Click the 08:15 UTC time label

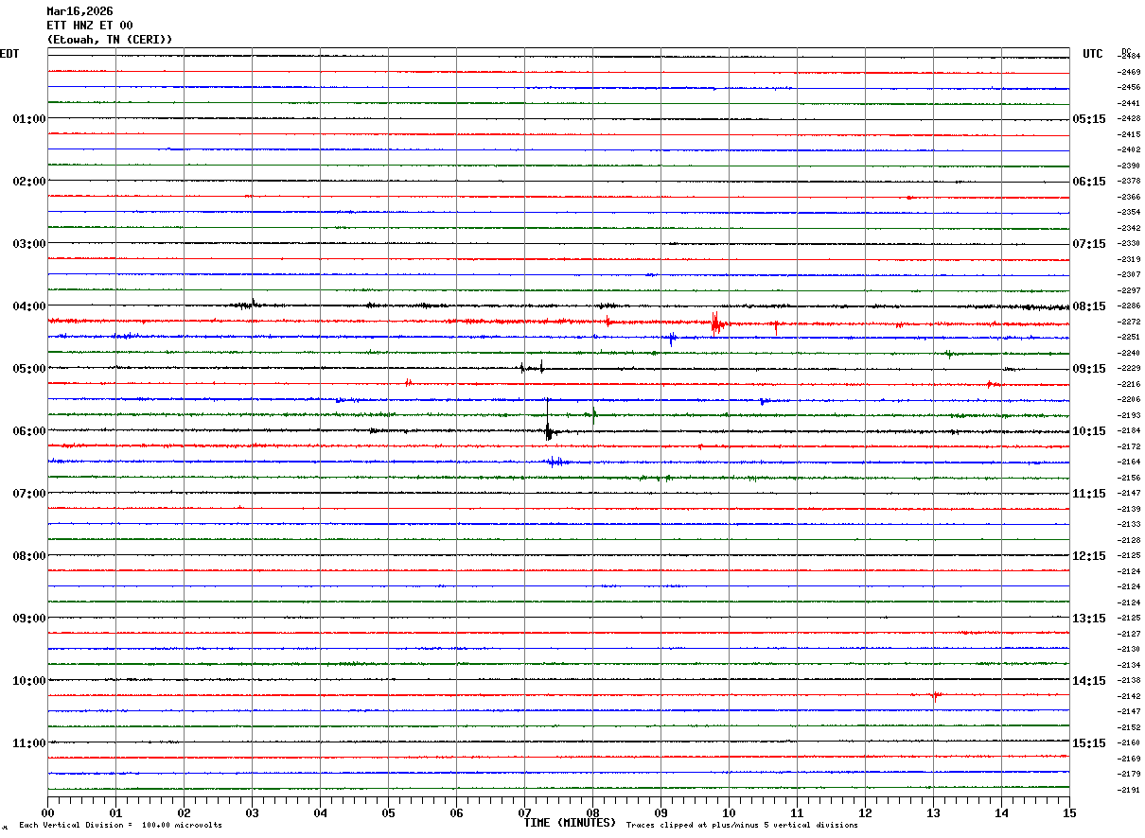[1089, 306]
